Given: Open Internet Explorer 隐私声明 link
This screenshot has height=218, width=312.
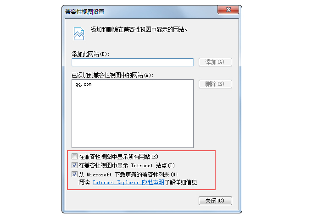Looking at the screenshot, I should (128, 182).
